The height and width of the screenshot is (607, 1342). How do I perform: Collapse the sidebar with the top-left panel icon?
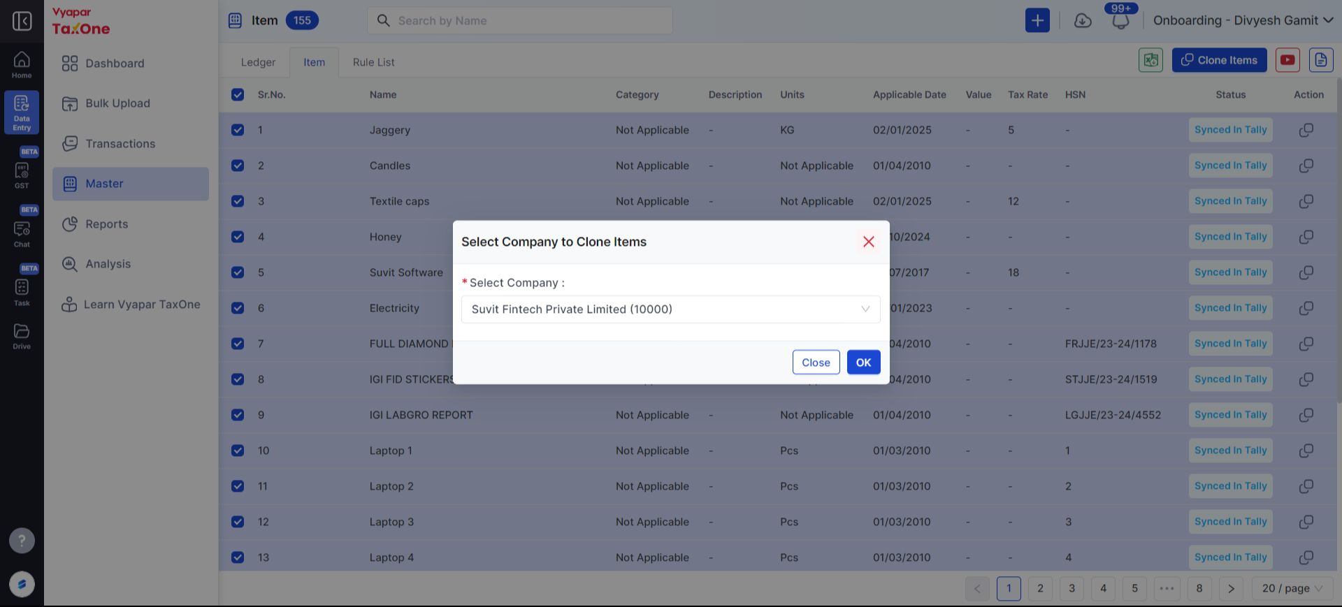point(22,21)
